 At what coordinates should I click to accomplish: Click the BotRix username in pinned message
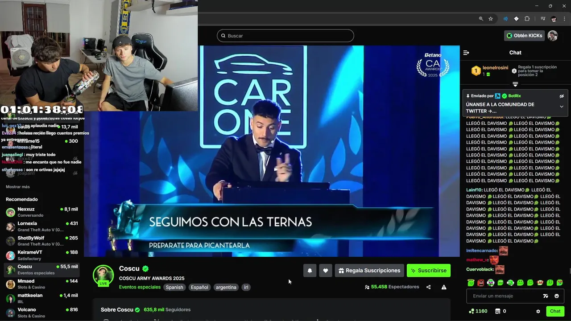pos(514,96)
